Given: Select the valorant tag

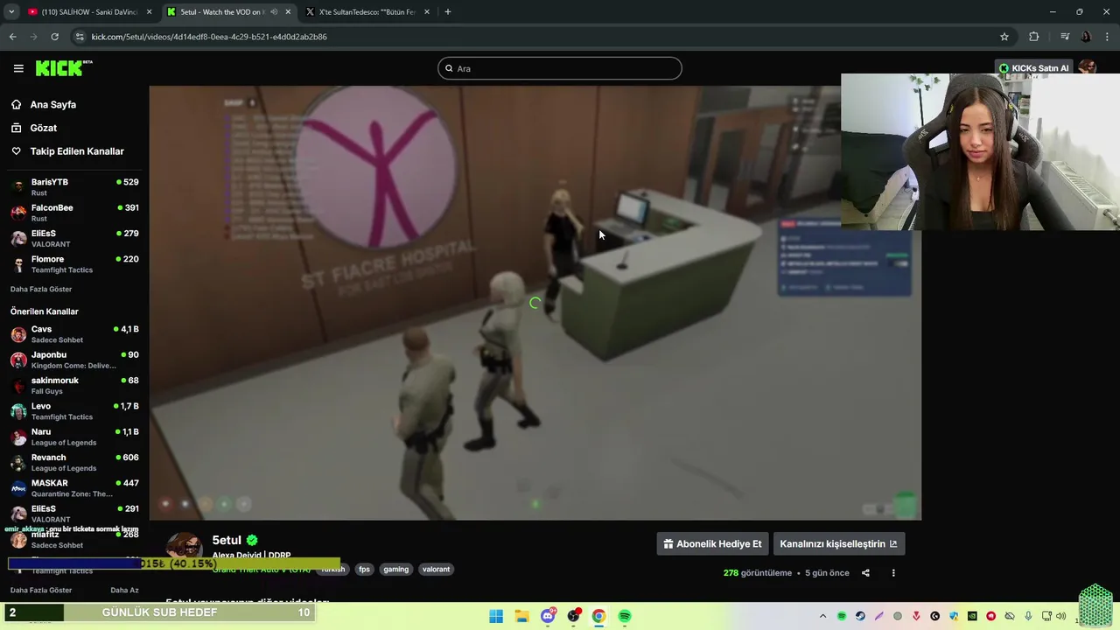Looking at the screenshot, I should pyautogui.click(x=436, y=570).
